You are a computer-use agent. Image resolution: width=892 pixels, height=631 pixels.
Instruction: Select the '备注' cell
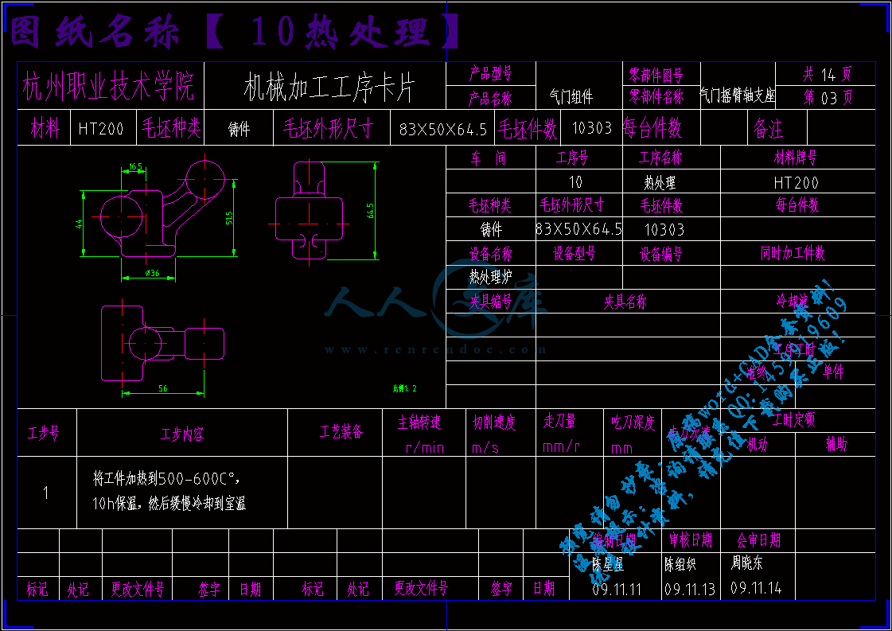768,129
